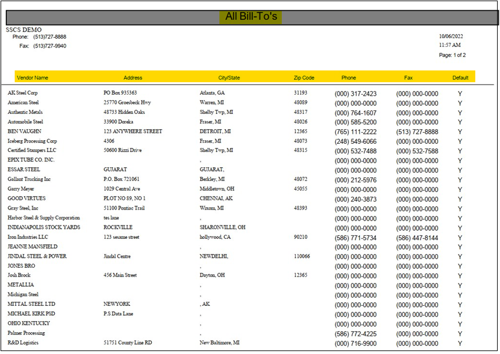Select vendor Gallant Trucking Inc

coord(29,179)
